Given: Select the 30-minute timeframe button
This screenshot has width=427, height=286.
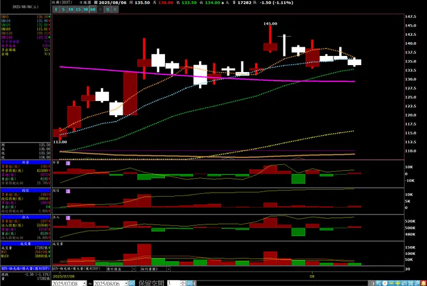Looking at the screenshot, I should pyautogui.click(x=85, y=9).
